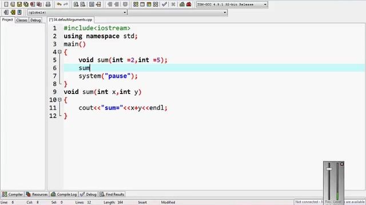Viewport: 366px width, 205px height.
Task: Open the Compiler bottom tab
Action: pos(13,194)
